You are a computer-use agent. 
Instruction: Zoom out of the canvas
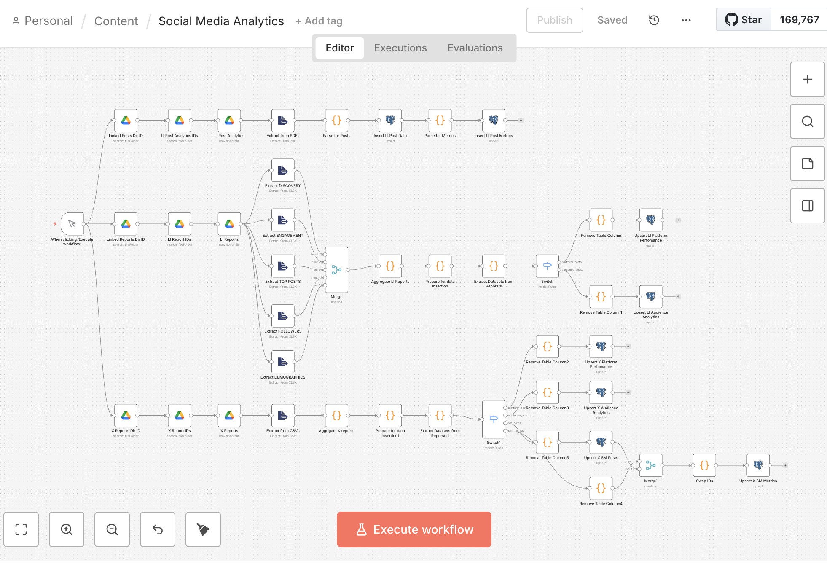[112, 529]
